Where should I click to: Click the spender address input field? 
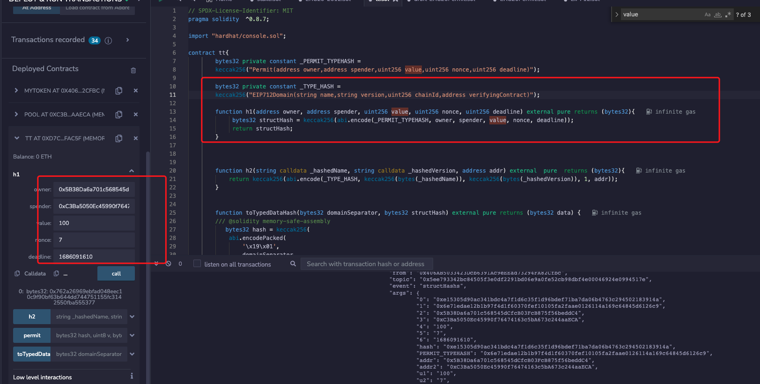[94, 206]
